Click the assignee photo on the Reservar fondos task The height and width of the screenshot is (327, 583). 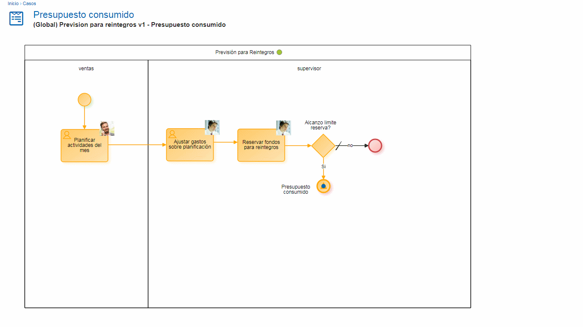(x=283, y=128)
